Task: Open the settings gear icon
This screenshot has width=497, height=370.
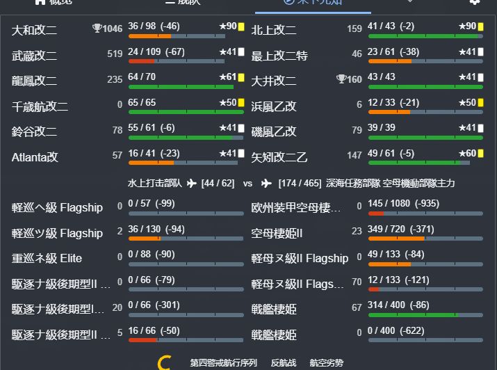Action: point(475,2)
